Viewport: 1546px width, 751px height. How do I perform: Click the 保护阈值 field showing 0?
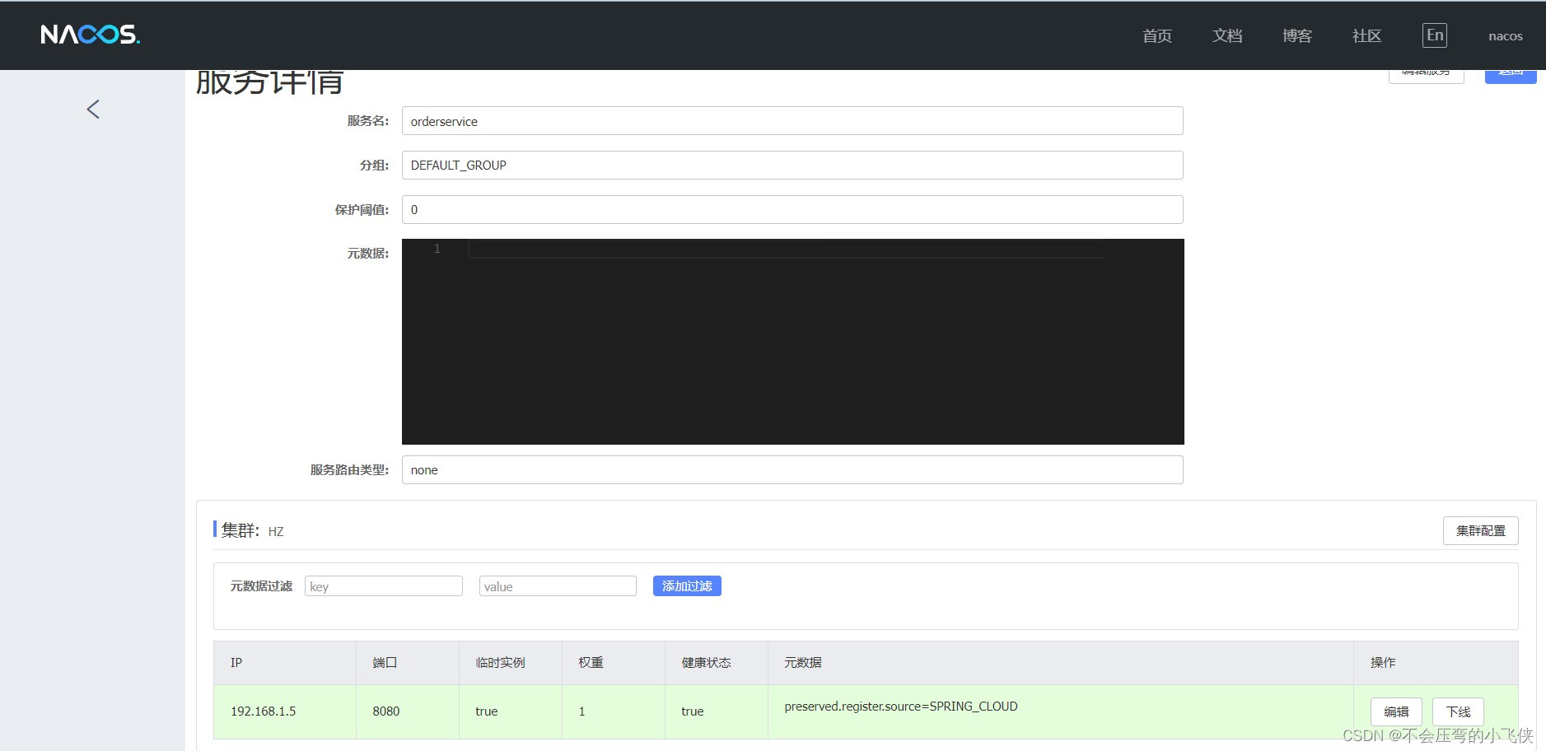(x=792, y=209)
